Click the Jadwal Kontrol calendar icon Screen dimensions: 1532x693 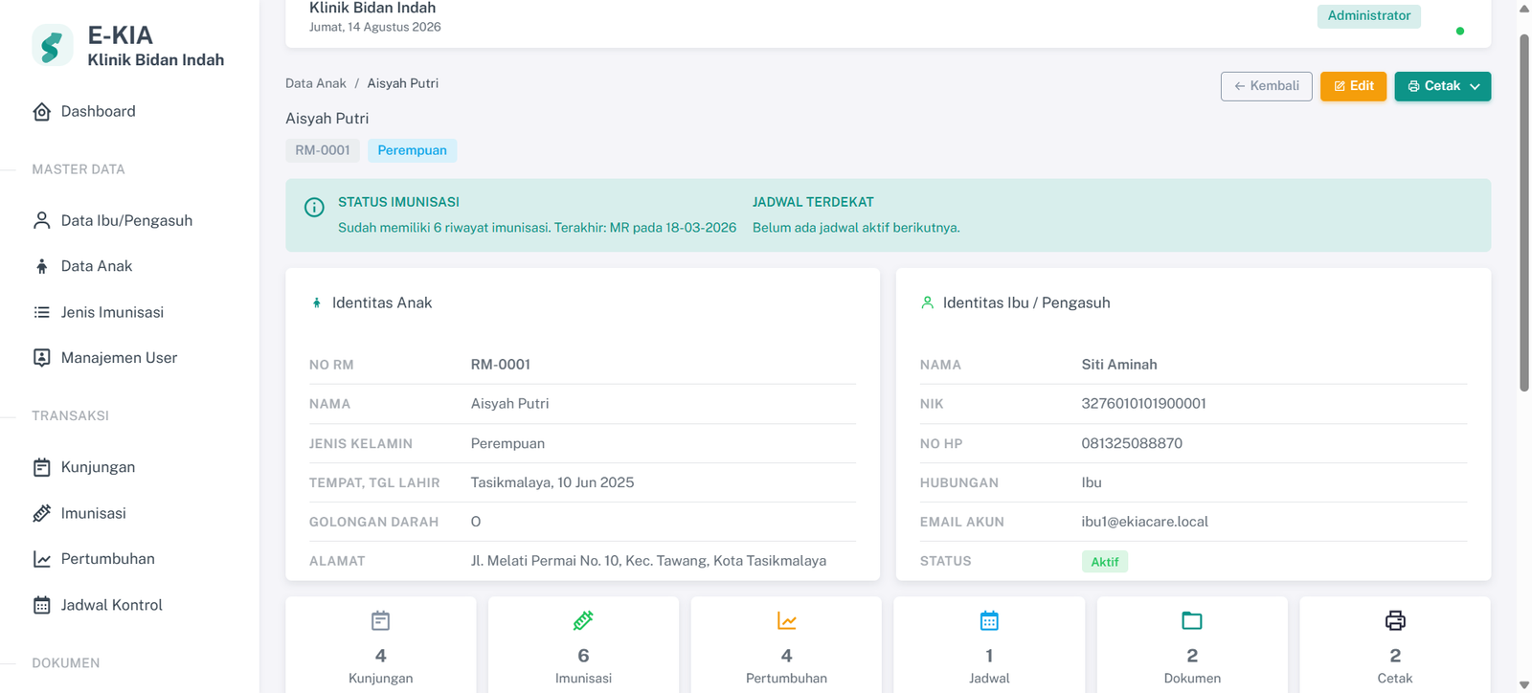coord(42,606)
